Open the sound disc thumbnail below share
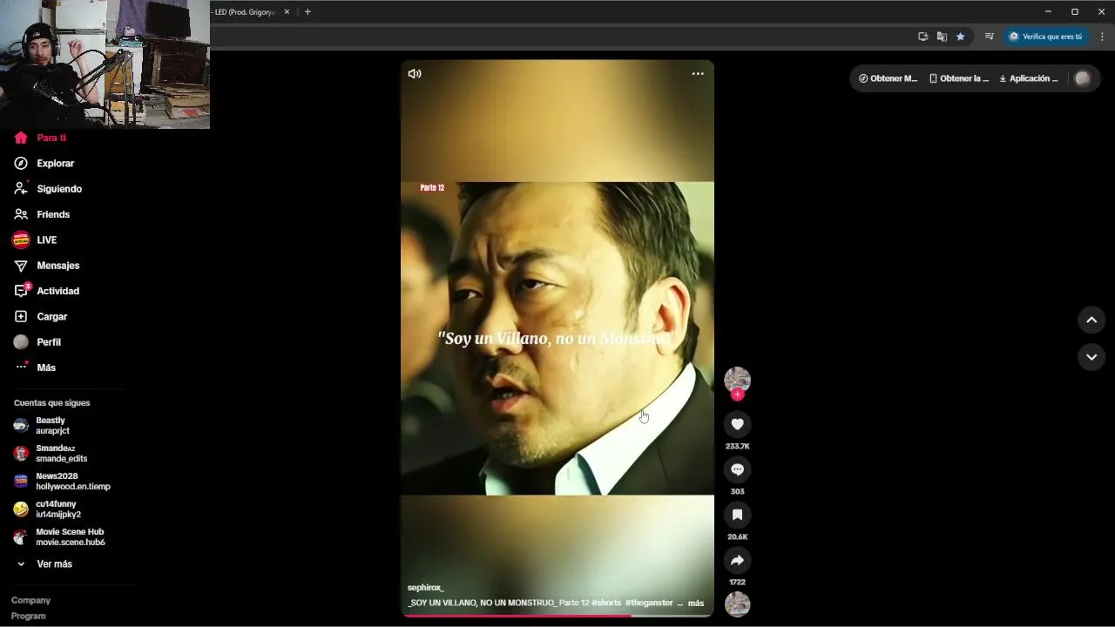This screenshot has height=627, width=1115. 737,604
